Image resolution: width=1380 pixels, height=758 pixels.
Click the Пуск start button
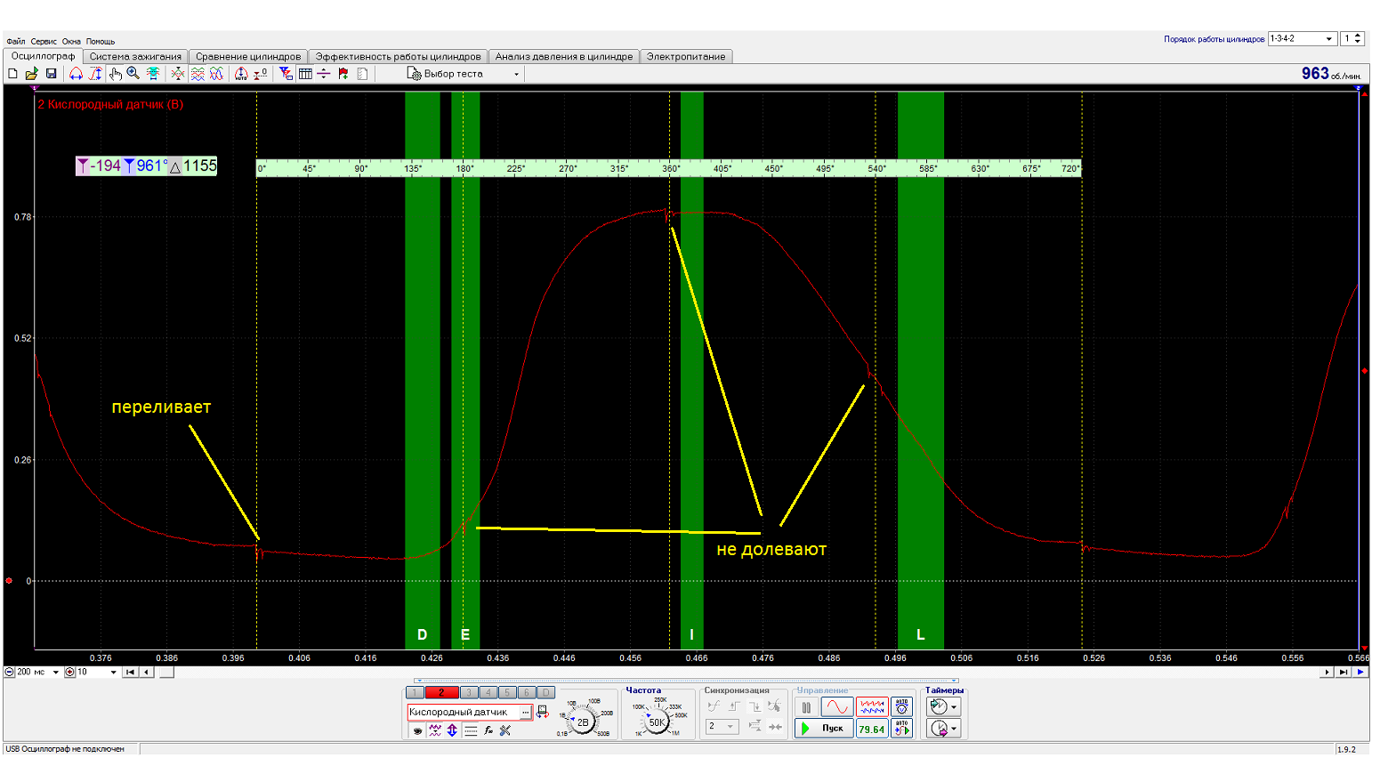coord(824,728)
